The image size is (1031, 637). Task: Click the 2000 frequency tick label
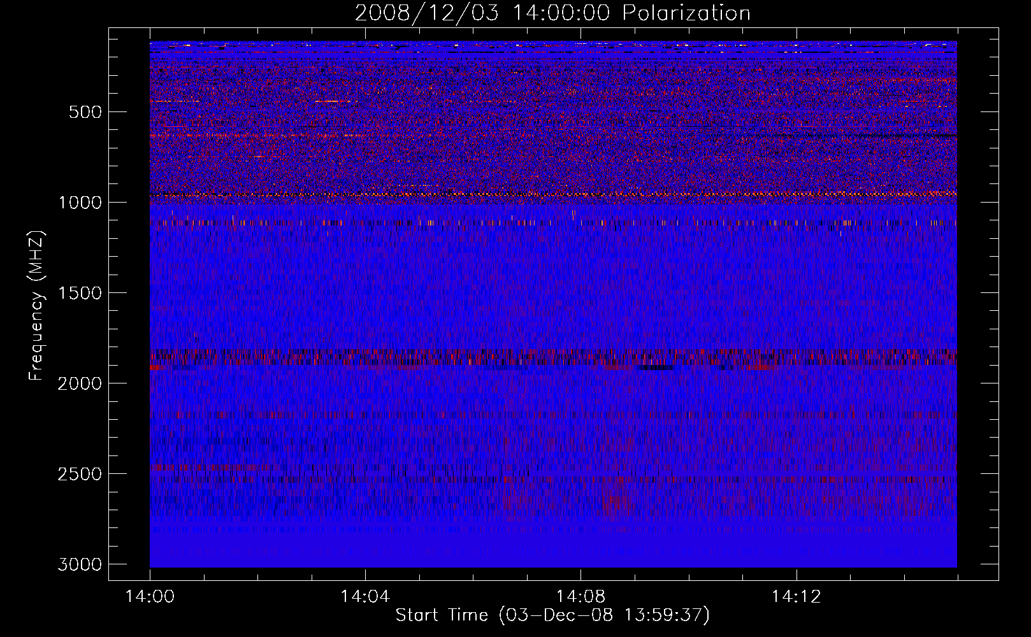point(80,383)
